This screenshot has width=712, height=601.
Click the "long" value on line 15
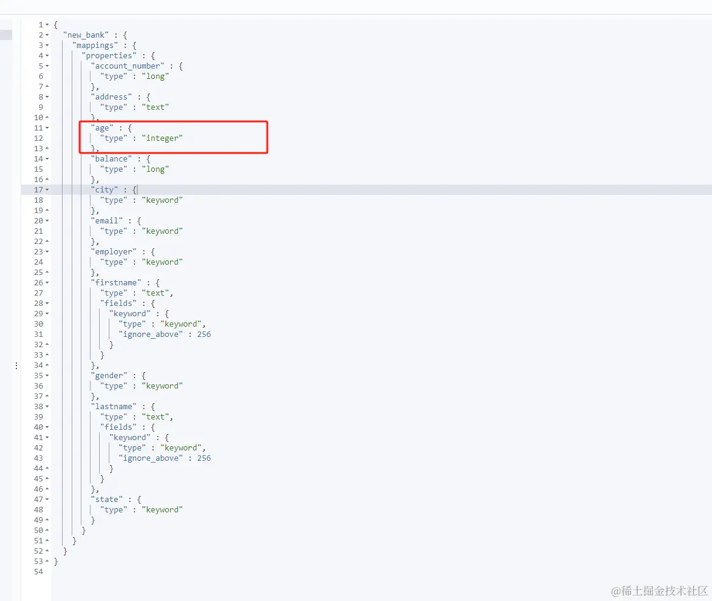[x=156, y=169]
